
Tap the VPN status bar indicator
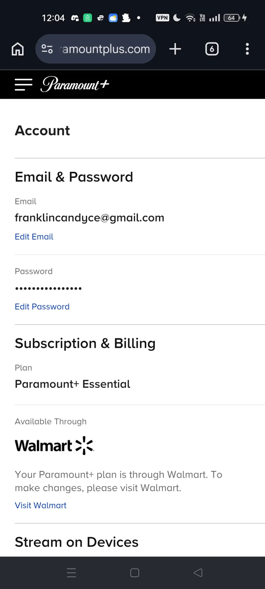(x=163, y=18)
